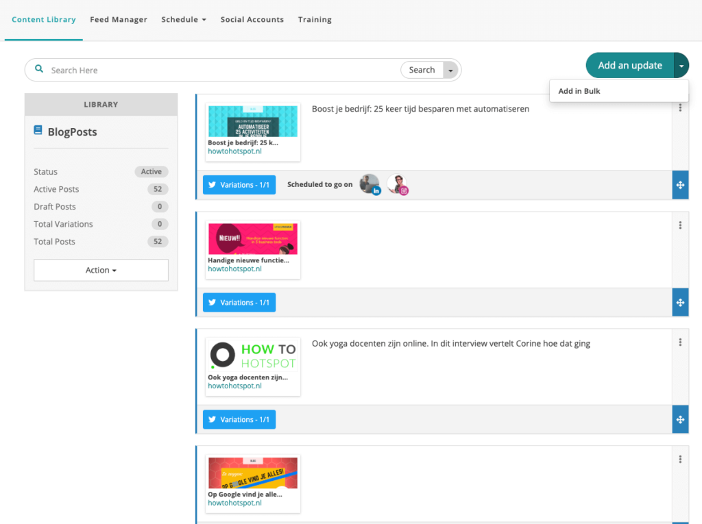Click drag handle on Boost je bedrijf post

[x=680, y=185]
